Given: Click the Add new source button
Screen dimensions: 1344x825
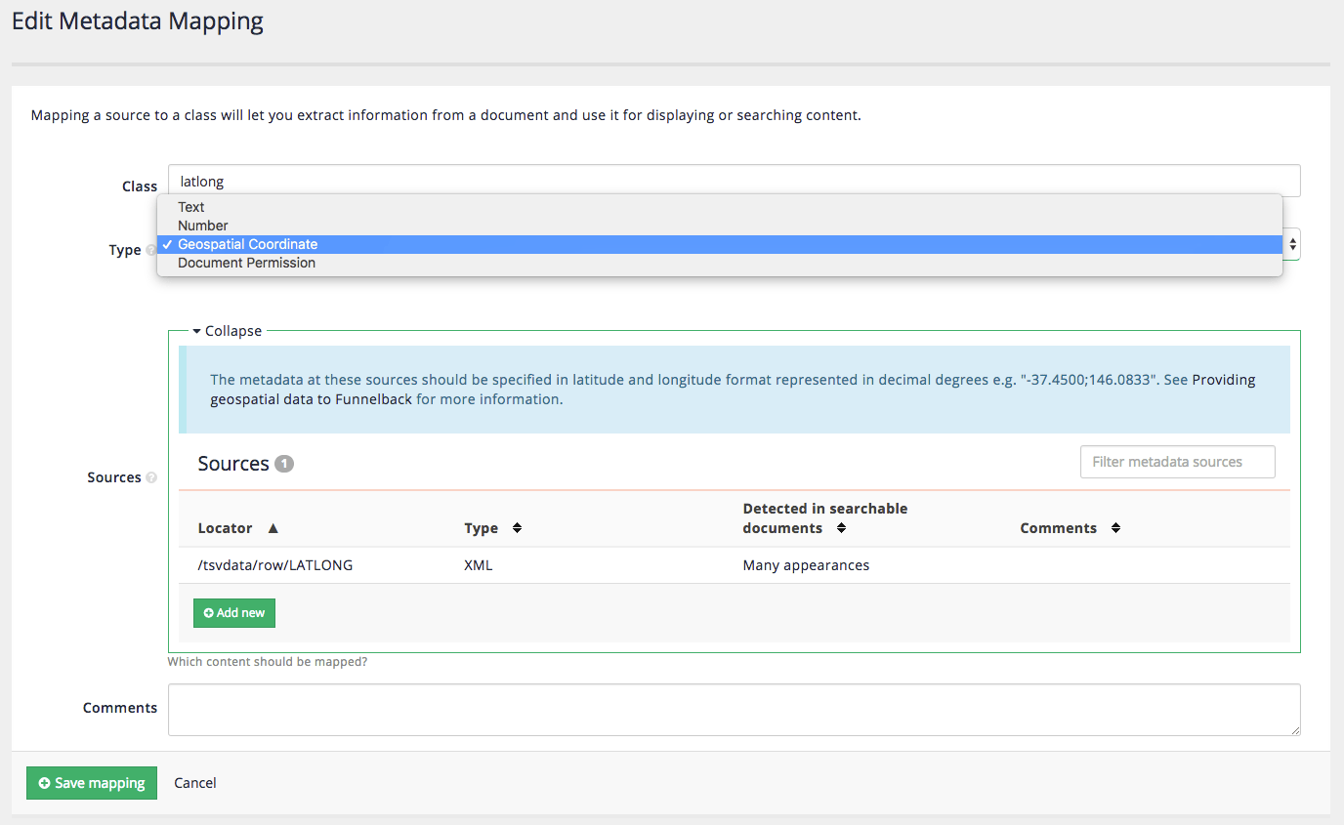Looking at the screenshot, I should (x=234, y=613).
